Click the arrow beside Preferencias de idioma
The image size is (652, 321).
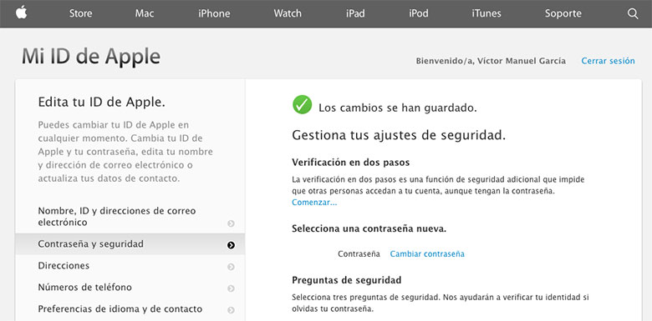pos(231,310)
